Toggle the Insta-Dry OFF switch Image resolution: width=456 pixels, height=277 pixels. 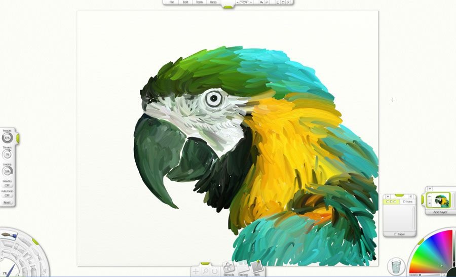coord(7,185)
